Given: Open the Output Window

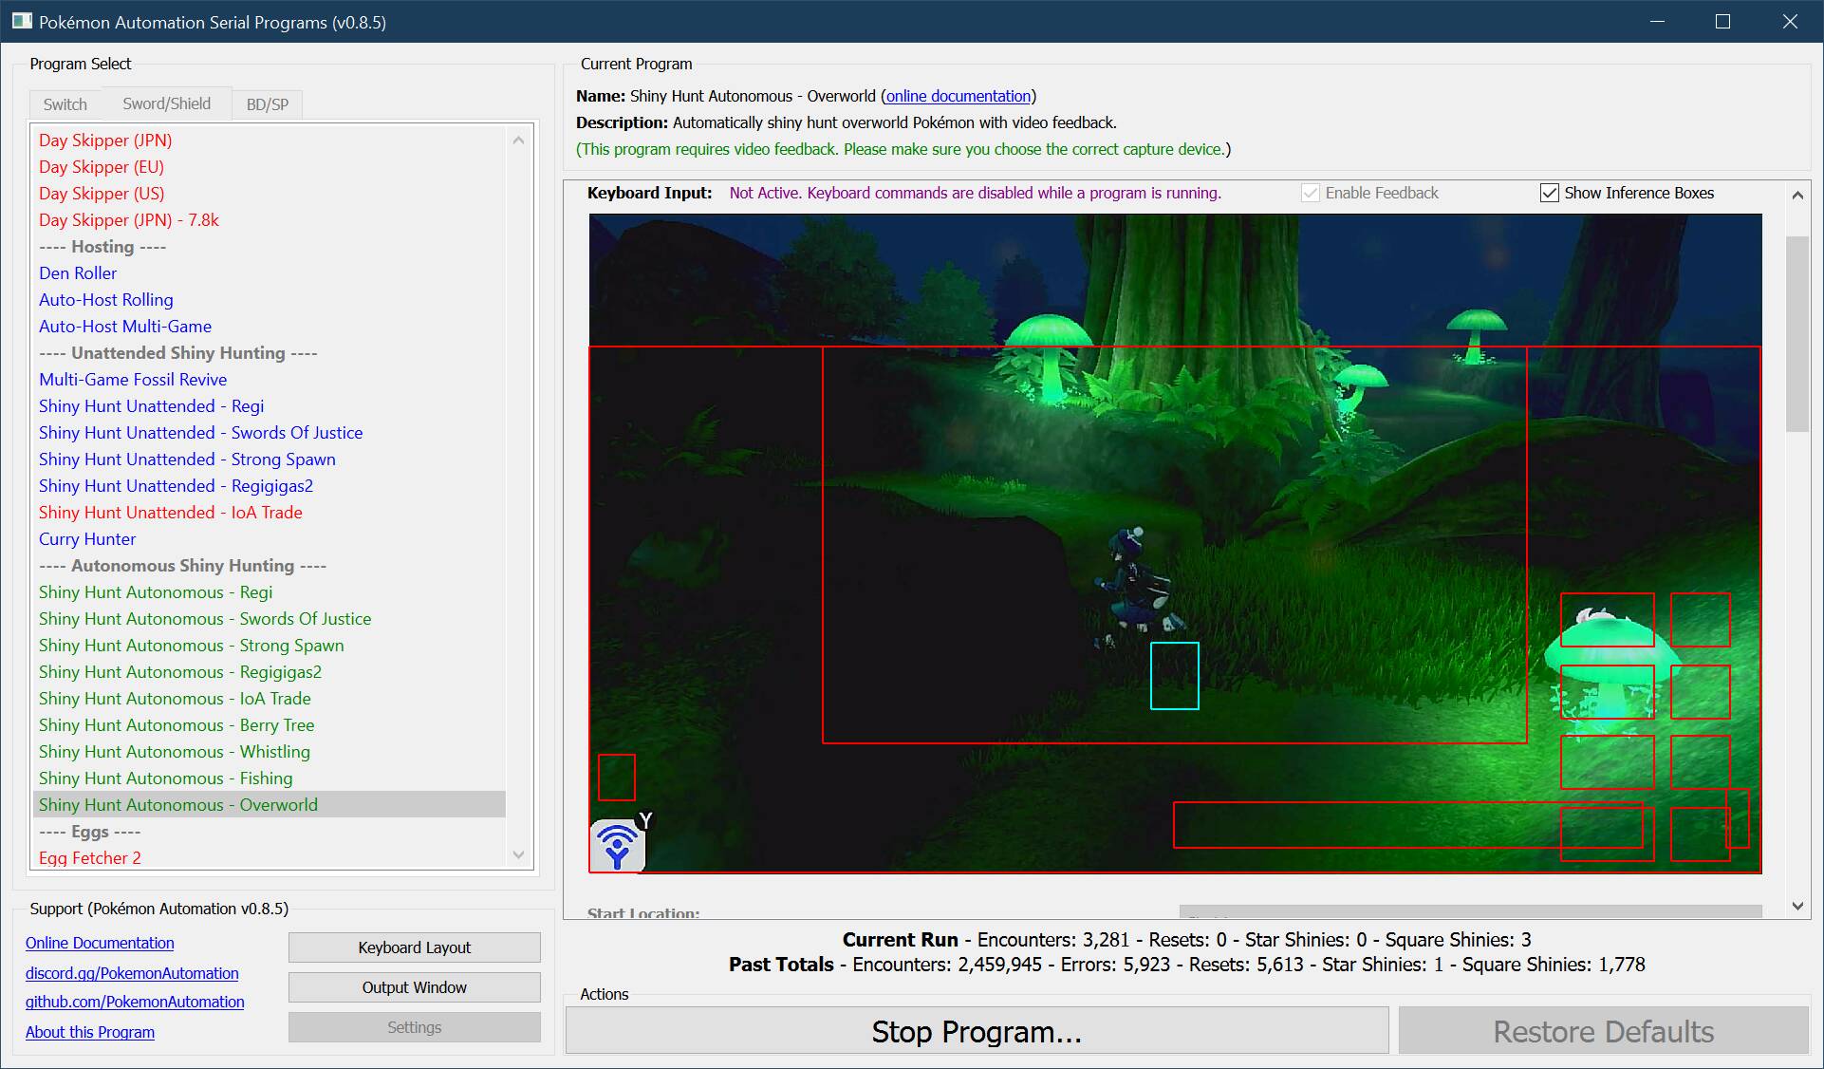Looking at the screenshot, I should (x=414, y=987).
